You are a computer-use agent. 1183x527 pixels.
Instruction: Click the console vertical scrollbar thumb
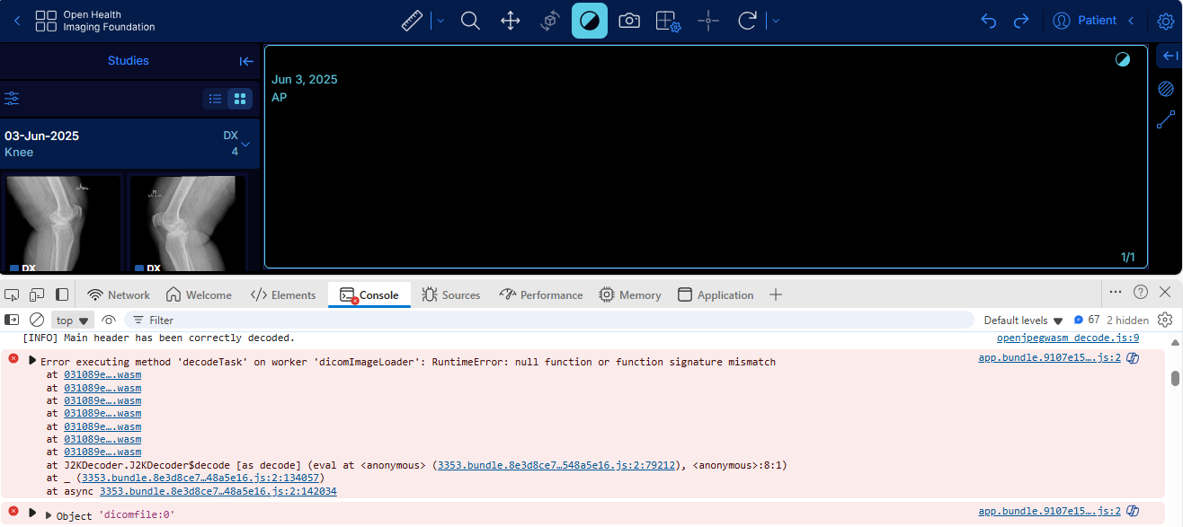coord(1175,378)
